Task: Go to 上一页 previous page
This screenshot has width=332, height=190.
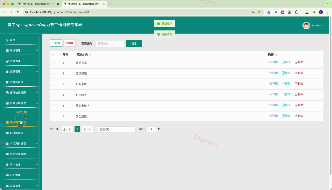Action: [x=67, y=129]
